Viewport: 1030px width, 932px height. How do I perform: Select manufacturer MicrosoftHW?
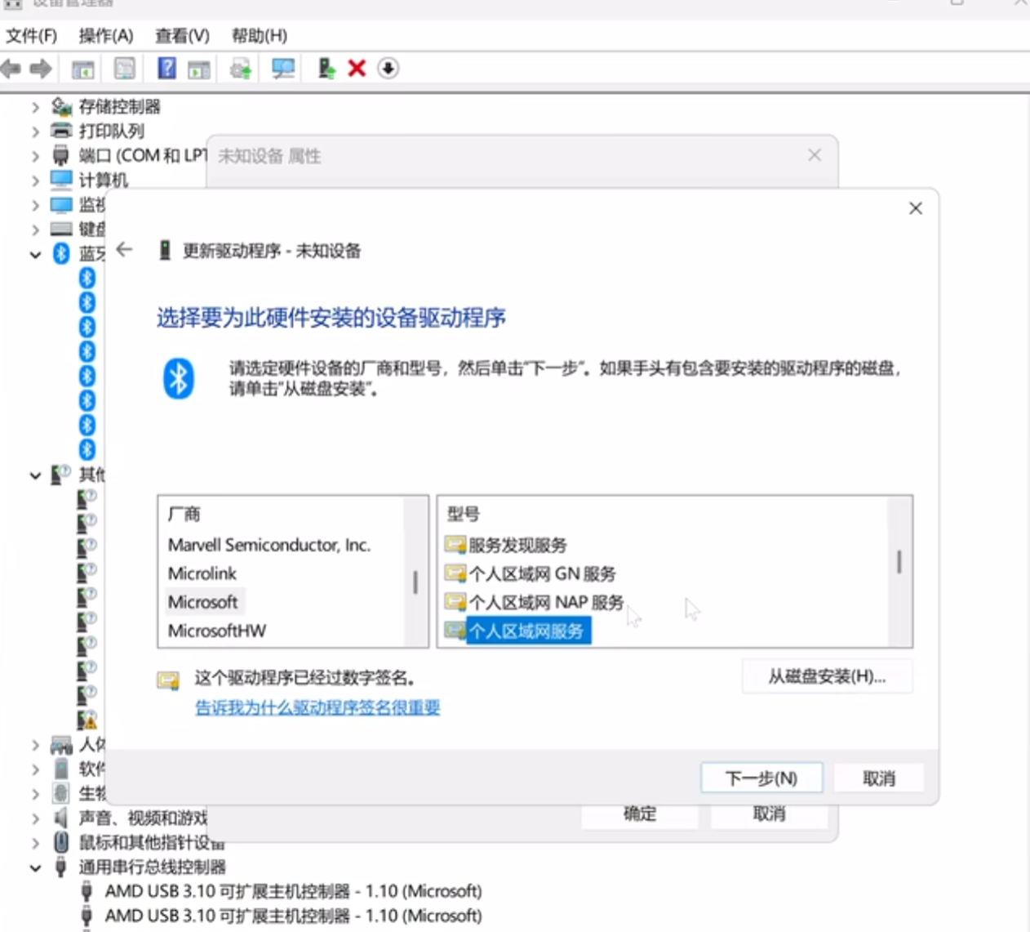217,631
